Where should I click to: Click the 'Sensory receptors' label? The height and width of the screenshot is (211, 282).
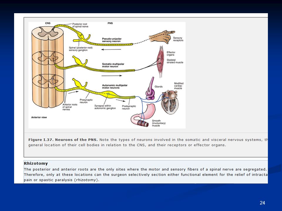coord(178,39)
